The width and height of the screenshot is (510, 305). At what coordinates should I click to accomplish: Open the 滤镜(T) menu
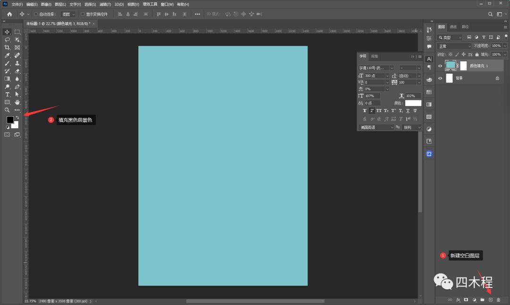click(104, 4)
